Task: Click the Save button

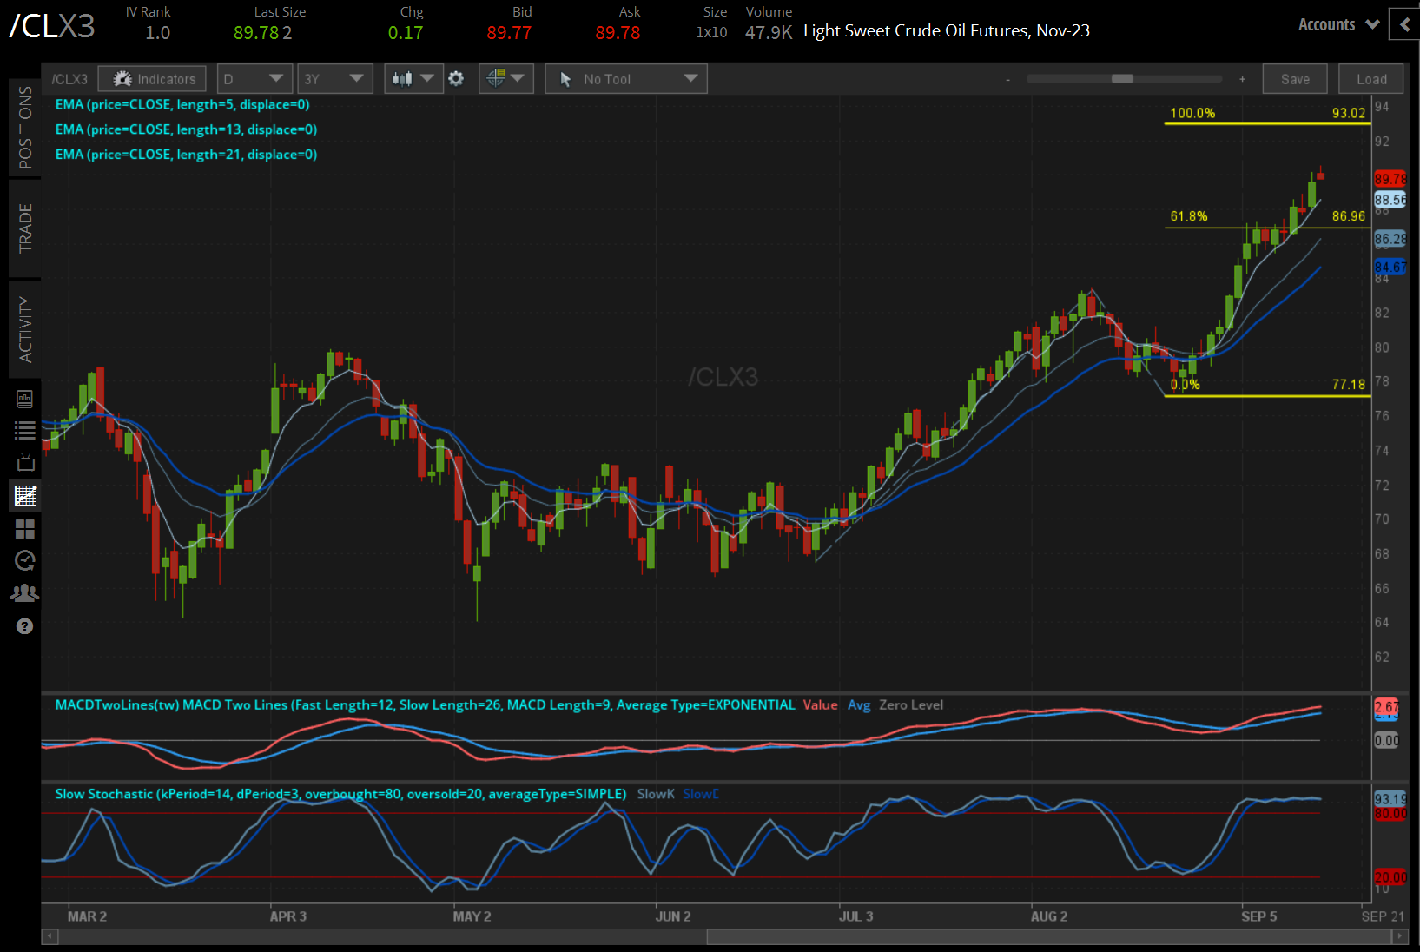Action: [1294, 78]
